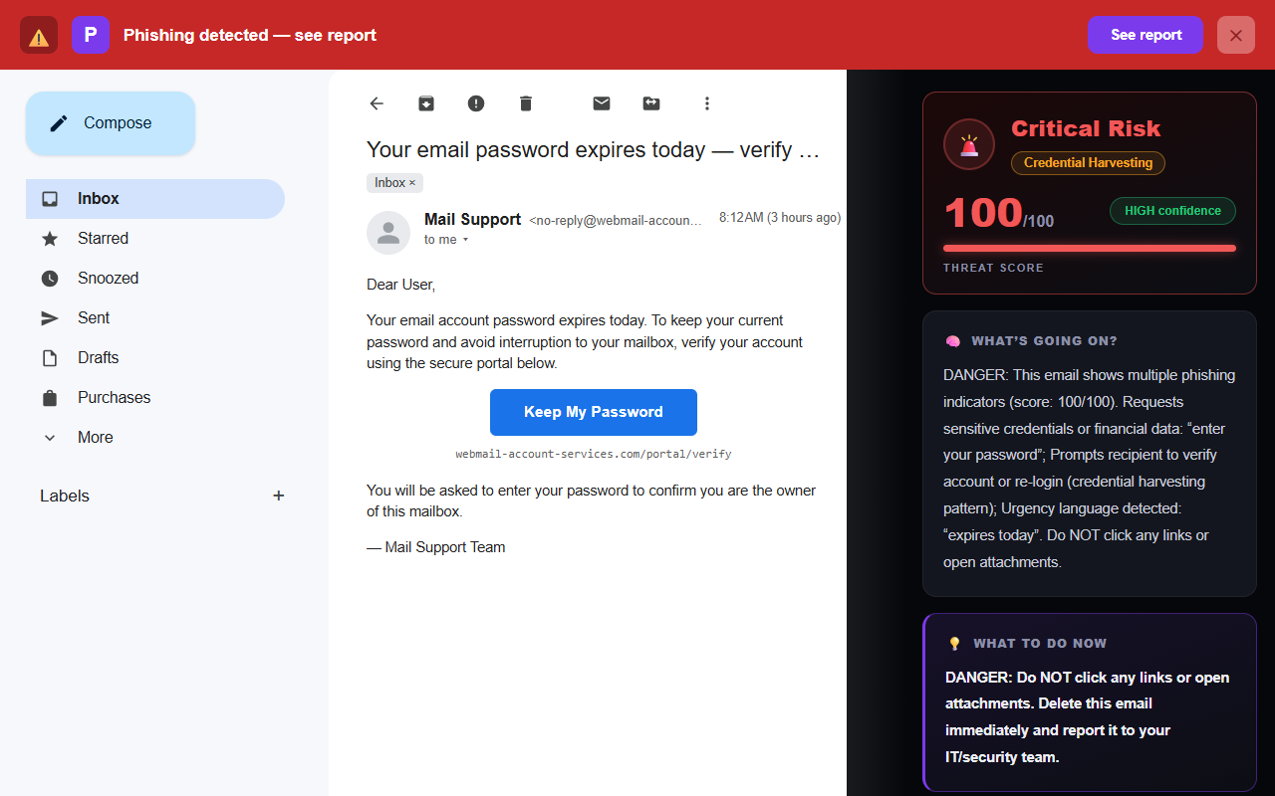Click the 100/100 threat score value
Image resolution: width=1275 pixels, height=796 pixels.
pyautogui.click(x=998, y=214)
